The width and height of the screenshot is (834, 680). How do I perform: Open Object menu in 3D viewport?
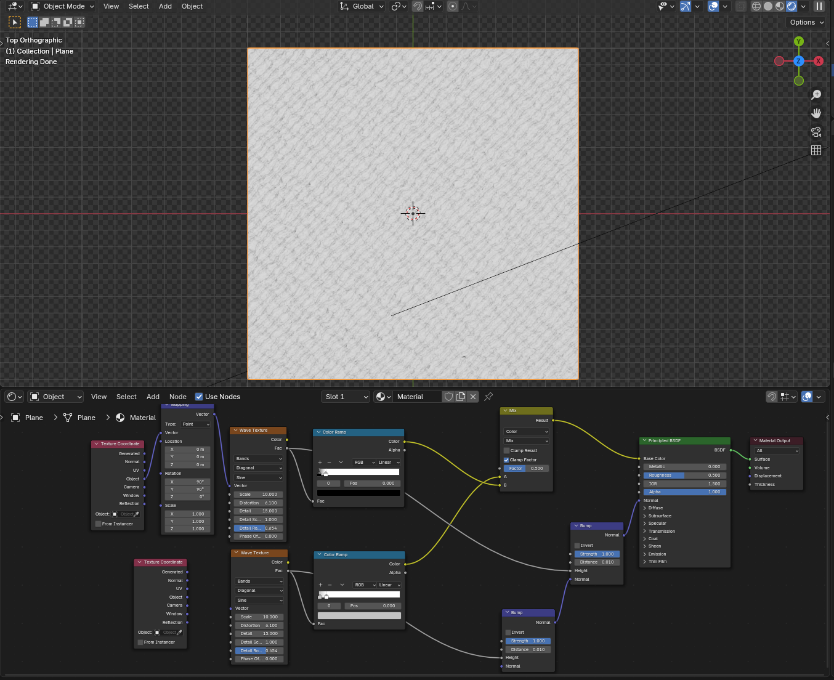(x=192, y=6)
